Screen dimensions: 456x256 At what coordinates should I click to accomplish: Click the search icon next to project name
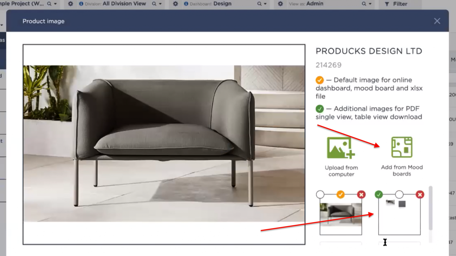[x=49, y=4]
